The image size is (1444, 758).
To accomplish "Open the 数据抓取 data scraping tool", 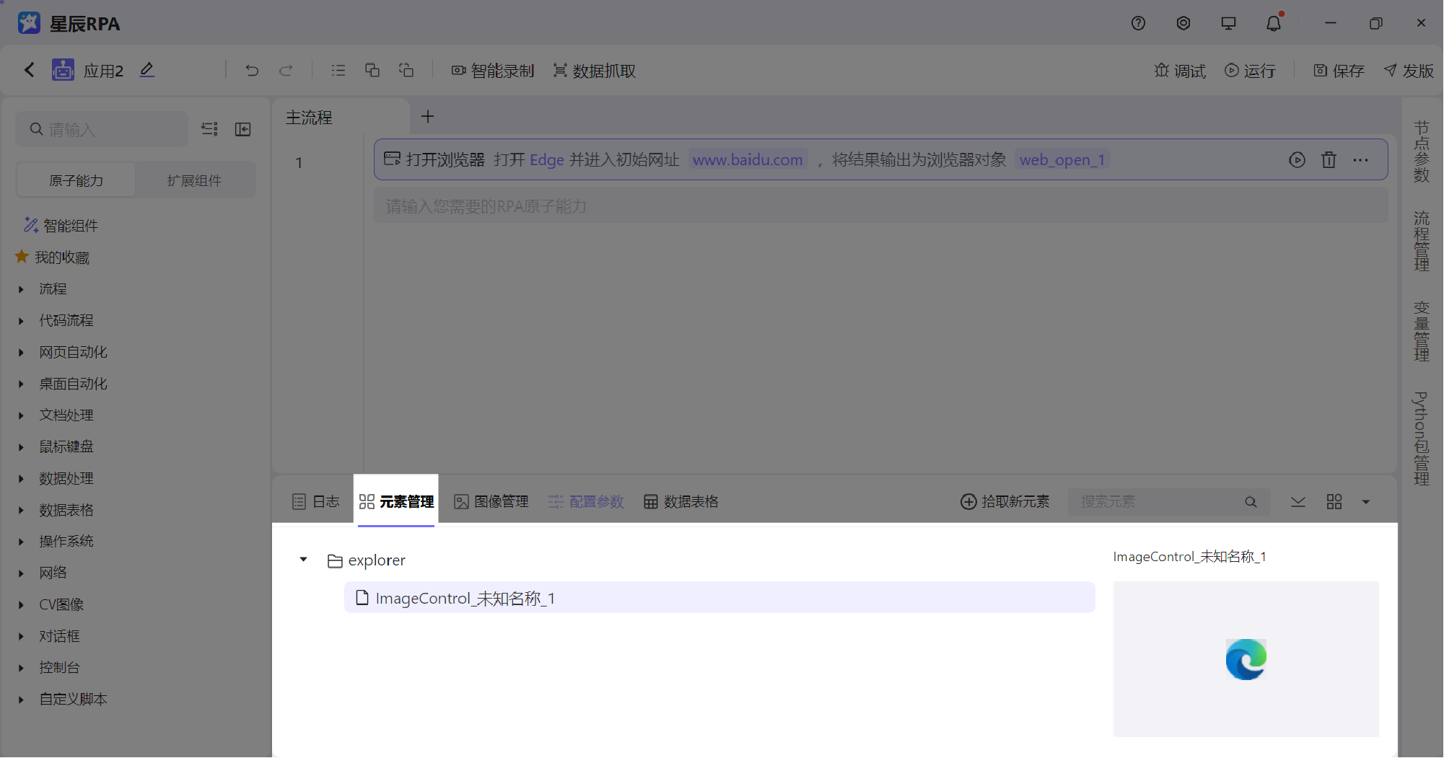I will (x=593, y=70).
